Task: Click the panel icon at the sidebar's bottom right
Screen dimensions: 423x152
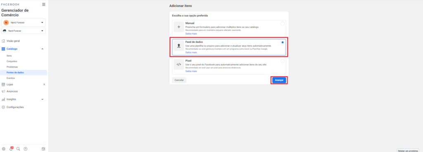Action: click(x=43, y=149)
